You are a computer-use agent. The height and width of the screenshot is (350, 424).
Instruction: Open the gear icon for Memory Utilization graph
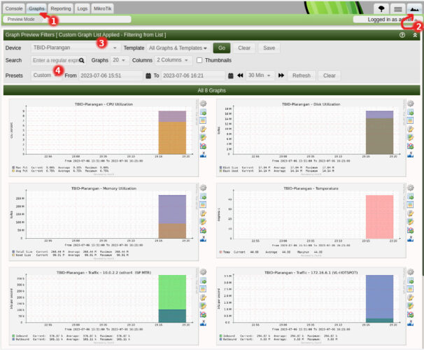(203, 188)
